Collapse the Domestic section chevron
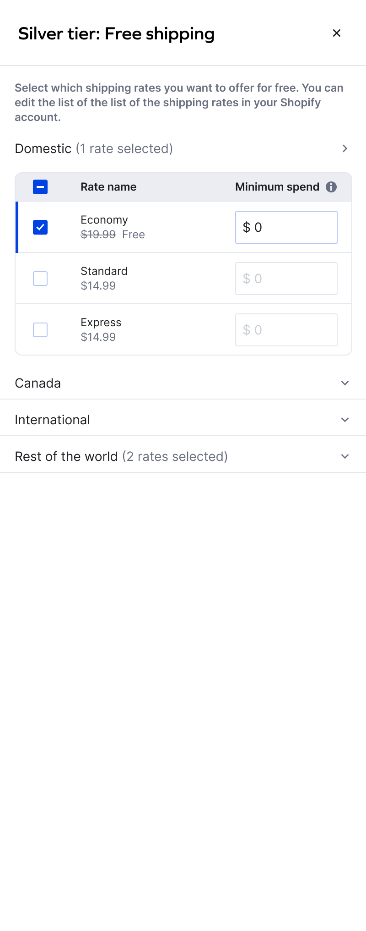 345,148
